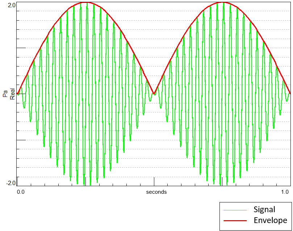Click the Signal legend label
The width and height of the screenshot is (293, 231).
pyautogui.click(x=264, y=210)
